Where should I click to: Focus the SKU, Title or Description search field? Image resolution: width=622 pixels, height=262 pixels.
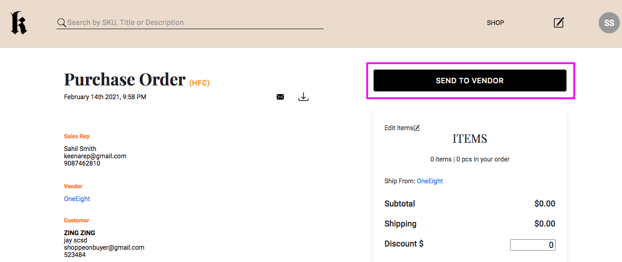tap(191, 22)
